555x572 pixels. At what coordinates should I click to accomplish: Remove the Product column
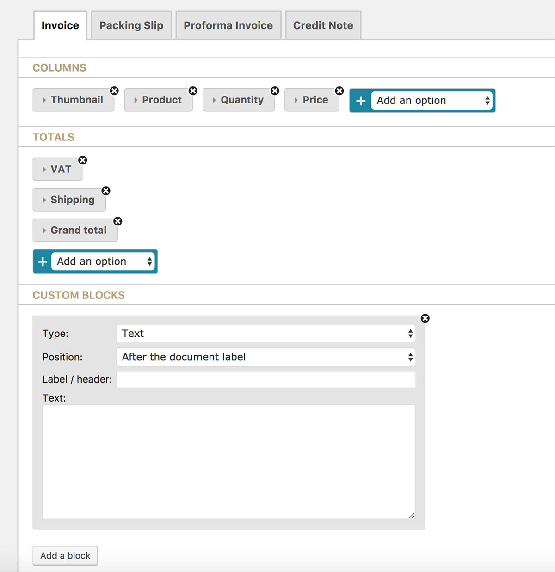click(x=193, y=91)
